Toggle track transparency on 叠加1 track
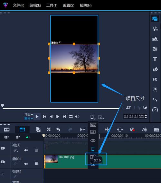 point(37,164)
